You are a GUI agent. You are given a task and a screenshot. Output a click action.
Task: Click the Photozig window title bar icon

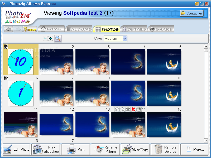[x=4, y=4]
